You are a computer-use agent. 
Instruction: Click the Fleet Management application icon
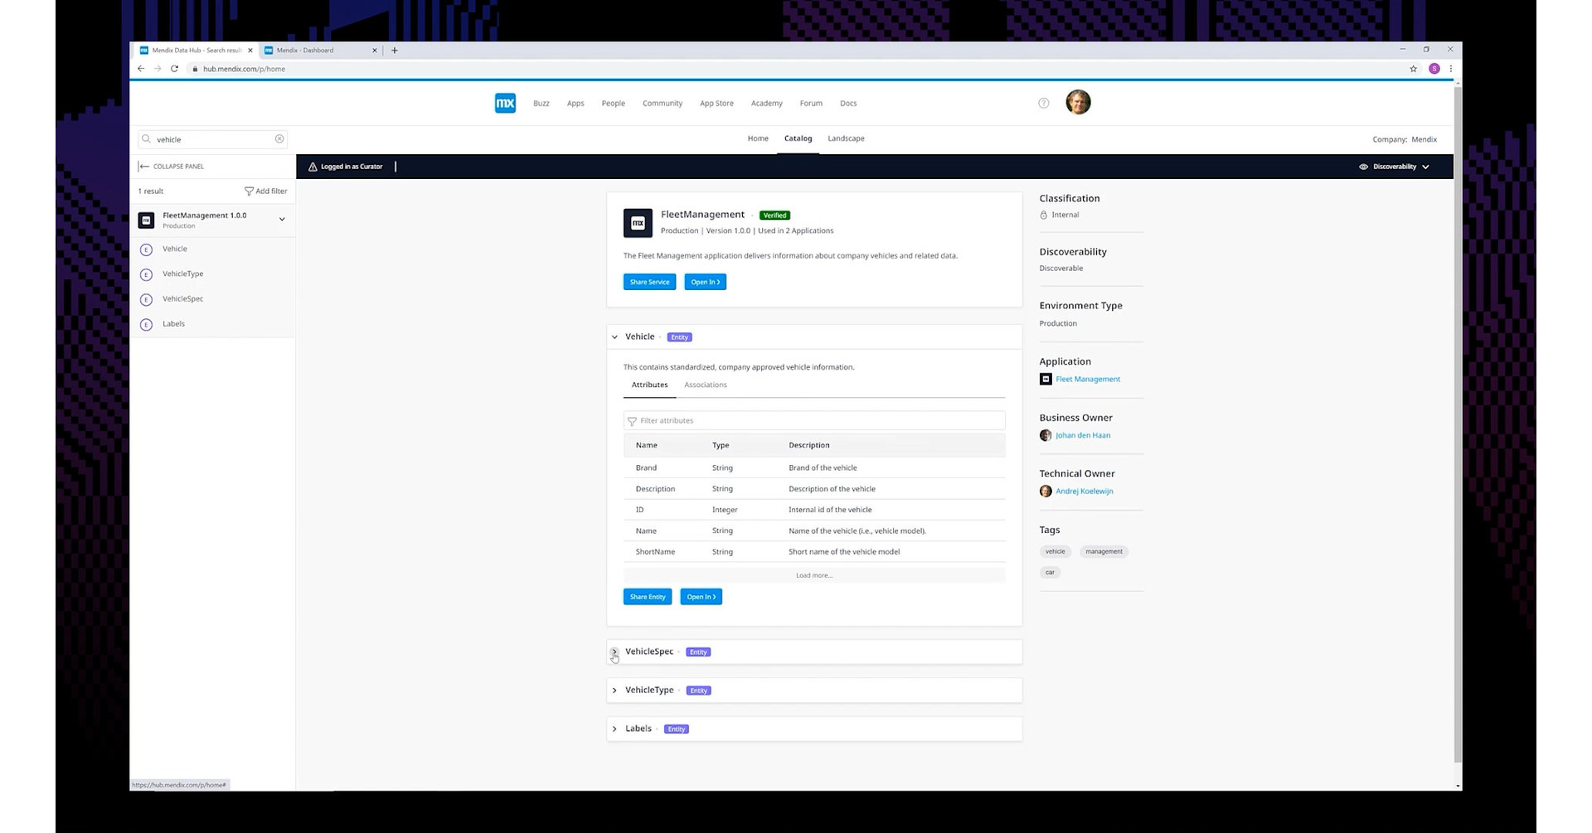[x=1046, y=379]
